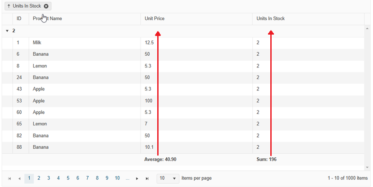This screenshot has width=373, height=187.
Task: Click the ID column header
Action: (19, 19)
